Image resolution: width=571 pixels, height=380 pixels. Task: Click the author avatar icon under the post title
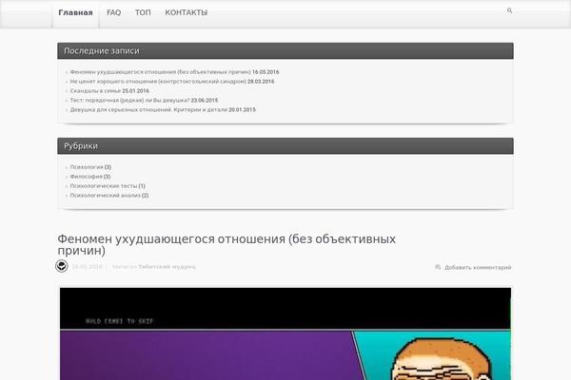pos(62,266)
